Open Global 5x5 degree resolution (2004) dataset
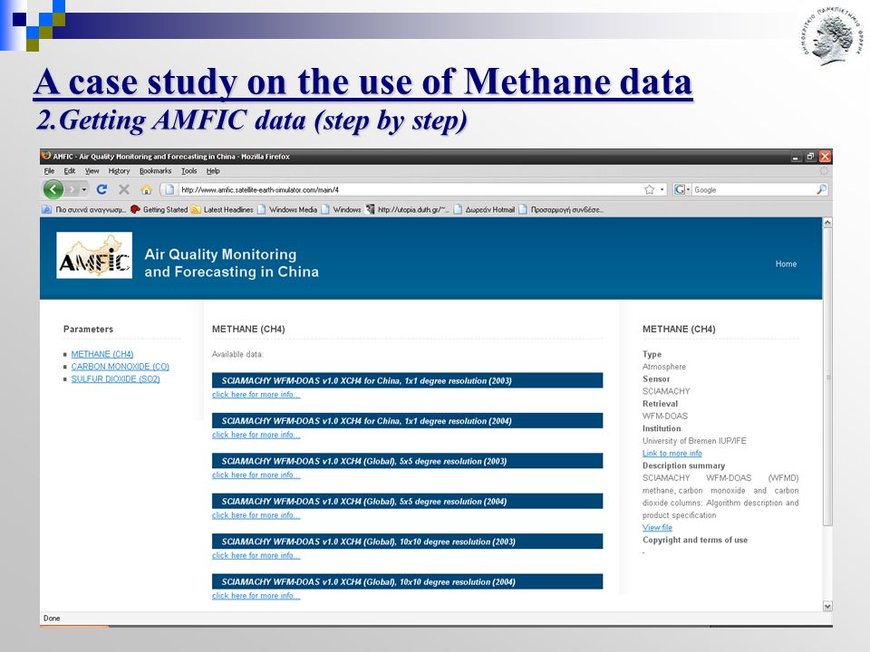Viewport: 870px width, 652px height. pyautogui.click(x=407, y=501)
